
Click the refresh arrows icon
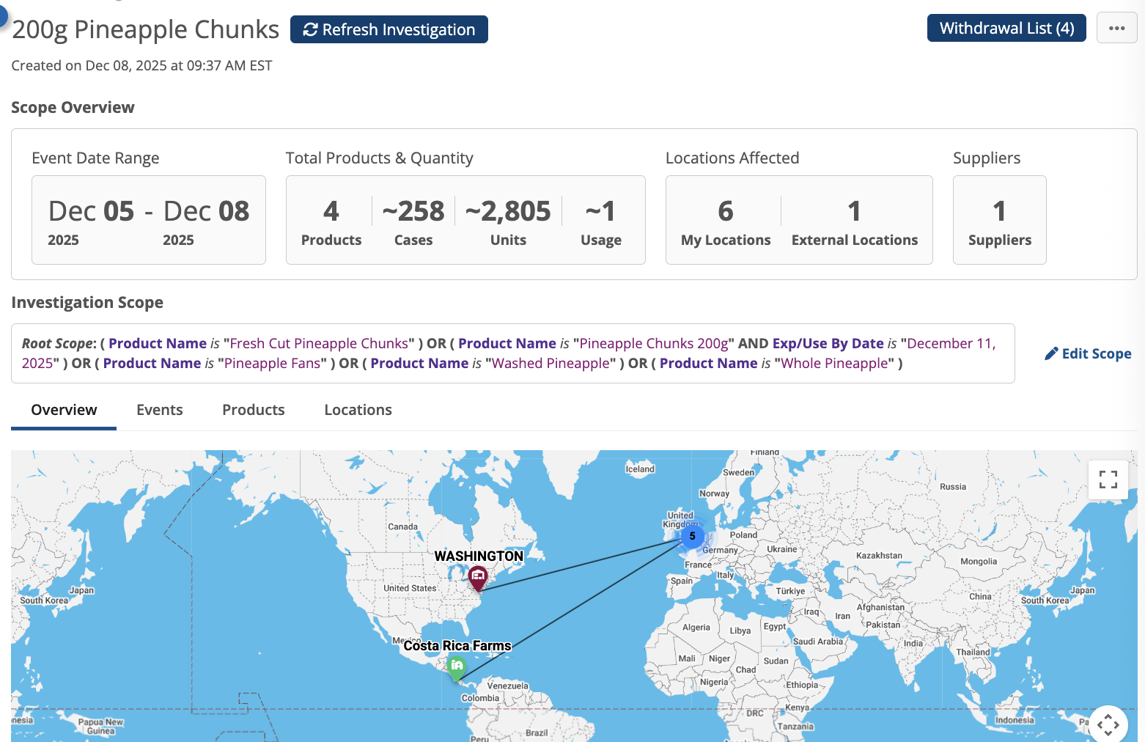coord(310,29)
